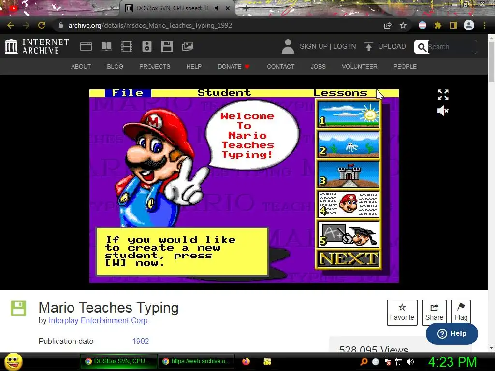The height and width of the screenshot is (371, 495).
Task: Open the Texts book icon
Action: (106, 46)
